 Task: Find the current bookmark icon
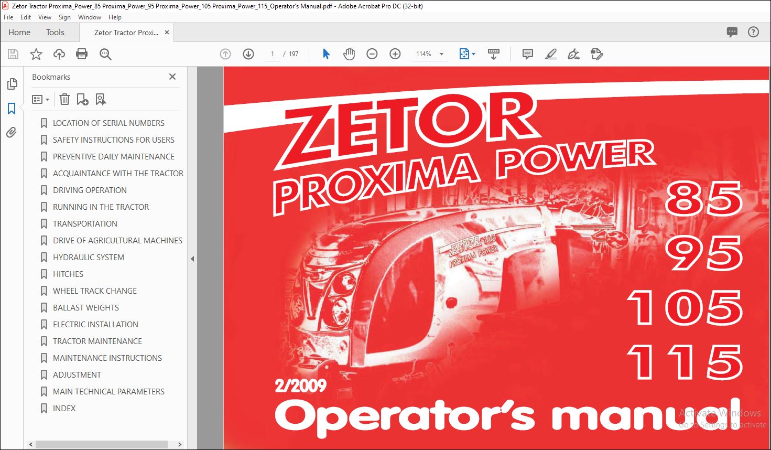point(101,99)
